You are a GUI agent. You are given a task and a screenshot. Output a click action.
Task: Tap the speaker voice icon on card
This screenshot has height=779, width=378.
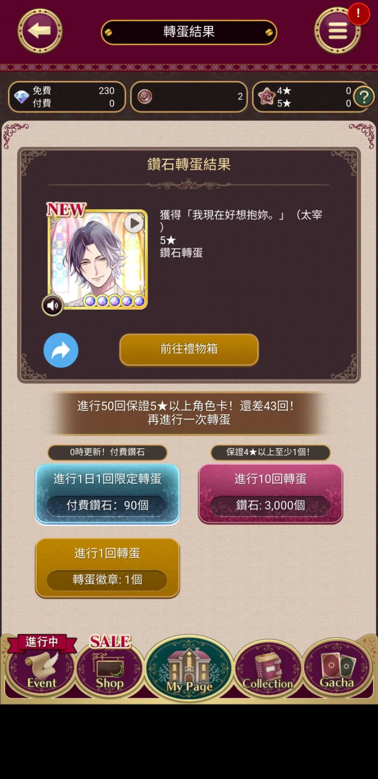[x=52, y=305]
